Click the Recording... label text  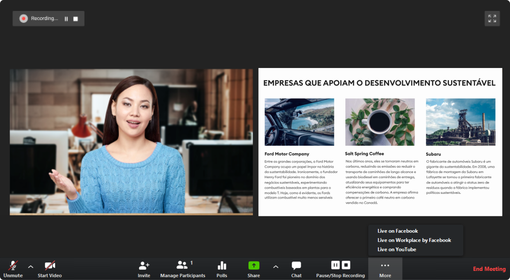(44, 19)
